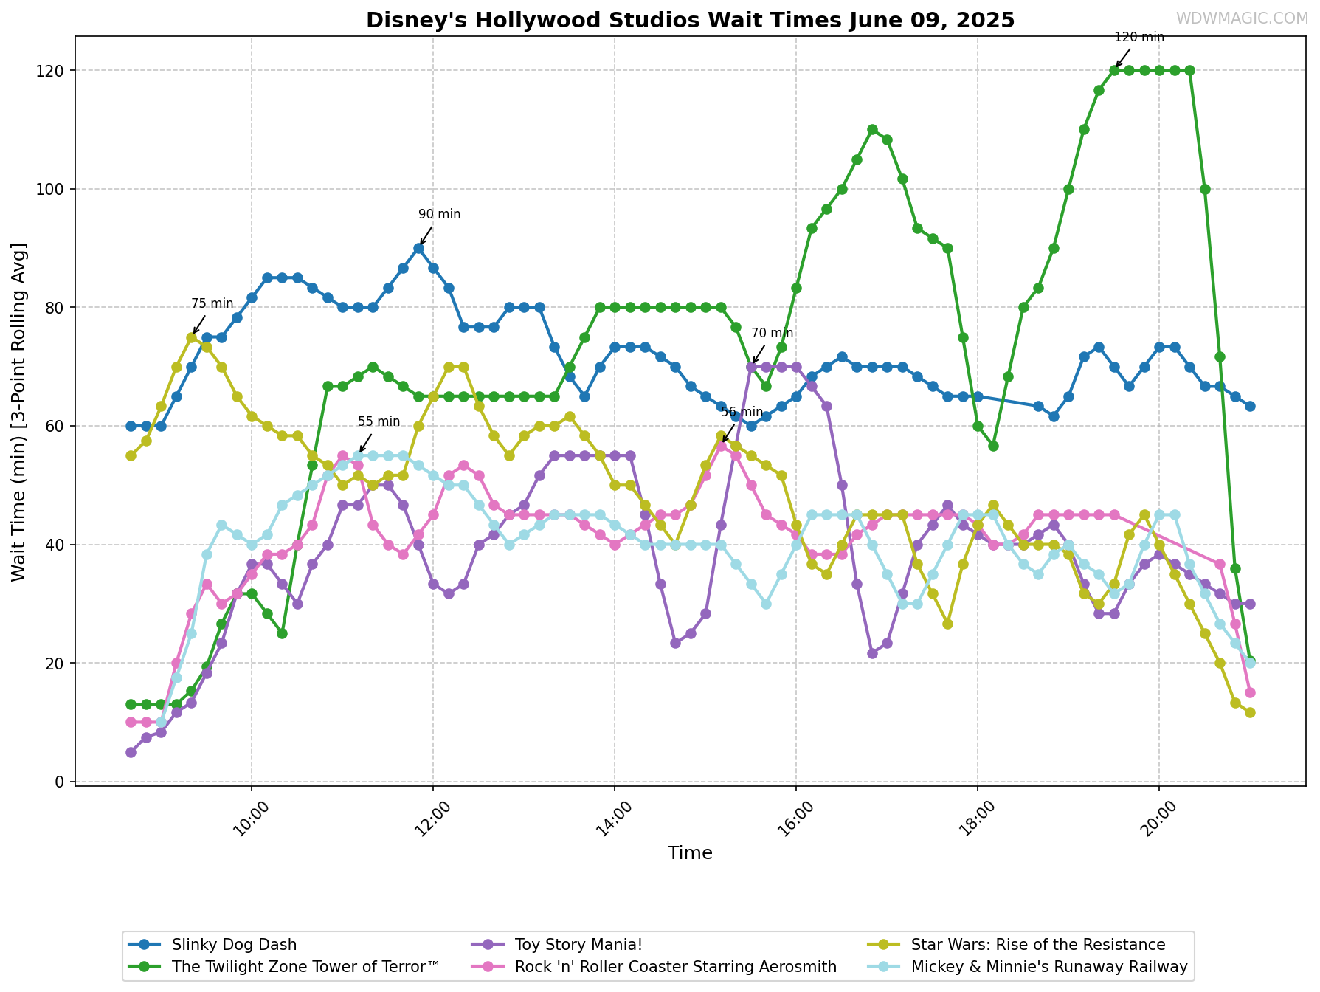Click the Toy Story Mania! legend entry
This screenshot has width=1320, height=992.
click(557, 945)
